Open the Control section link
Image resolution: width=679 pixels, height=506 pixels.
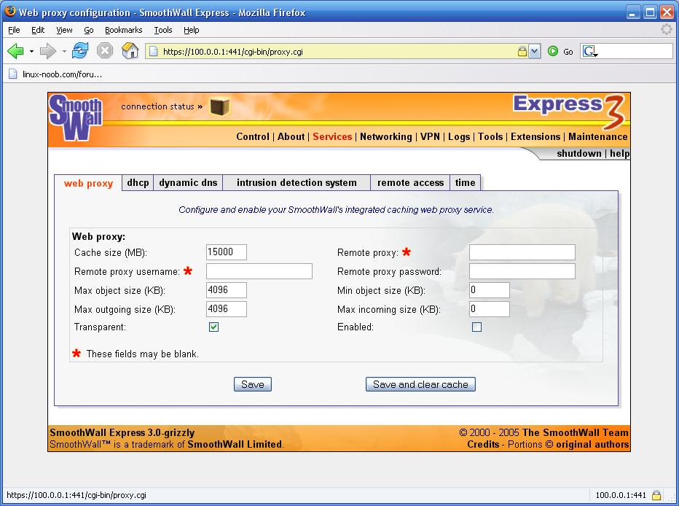253,136
